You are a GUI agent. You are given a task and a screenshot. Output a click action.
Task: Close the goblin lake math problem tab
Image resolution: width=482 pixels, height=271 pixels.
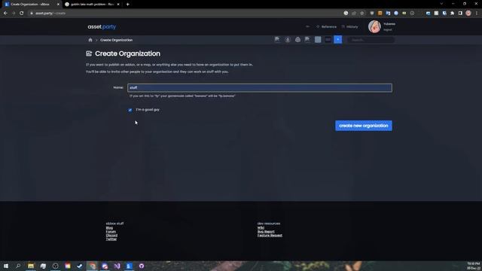tap(118, 5)
